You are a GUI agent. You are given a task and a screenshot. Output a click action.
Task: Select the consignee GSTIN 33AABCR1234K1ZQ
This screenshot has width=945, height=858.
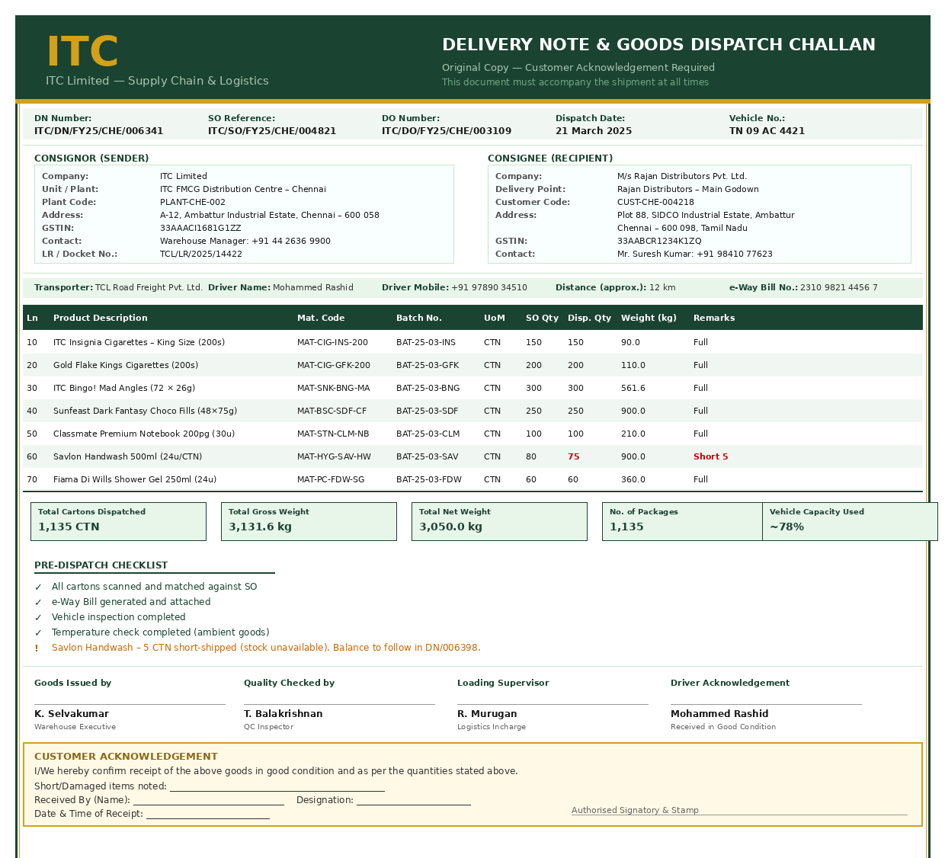[659, 241]
